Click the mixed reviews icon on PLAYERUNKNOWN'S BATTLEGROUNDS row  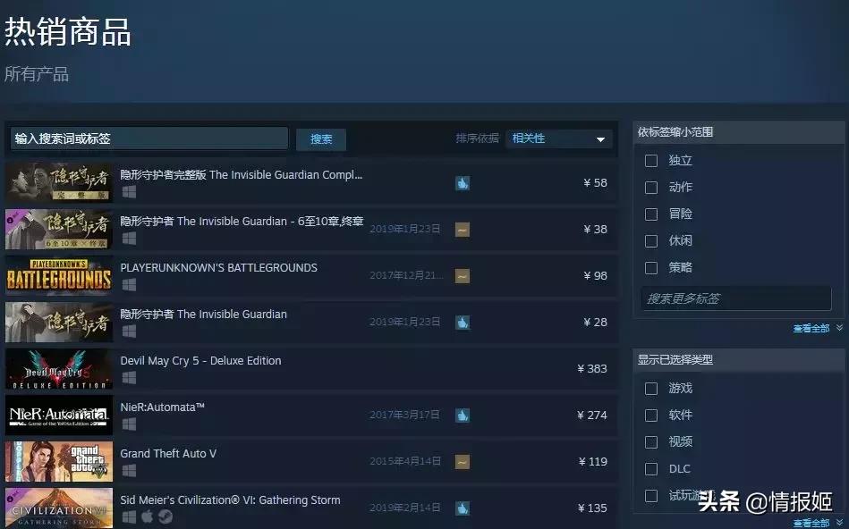(462, 275)
